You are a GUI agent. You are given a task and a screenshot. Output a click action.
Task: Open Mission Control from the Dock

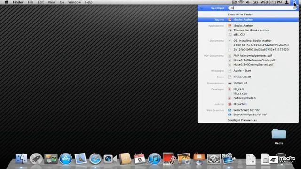[x=51, y=159]
